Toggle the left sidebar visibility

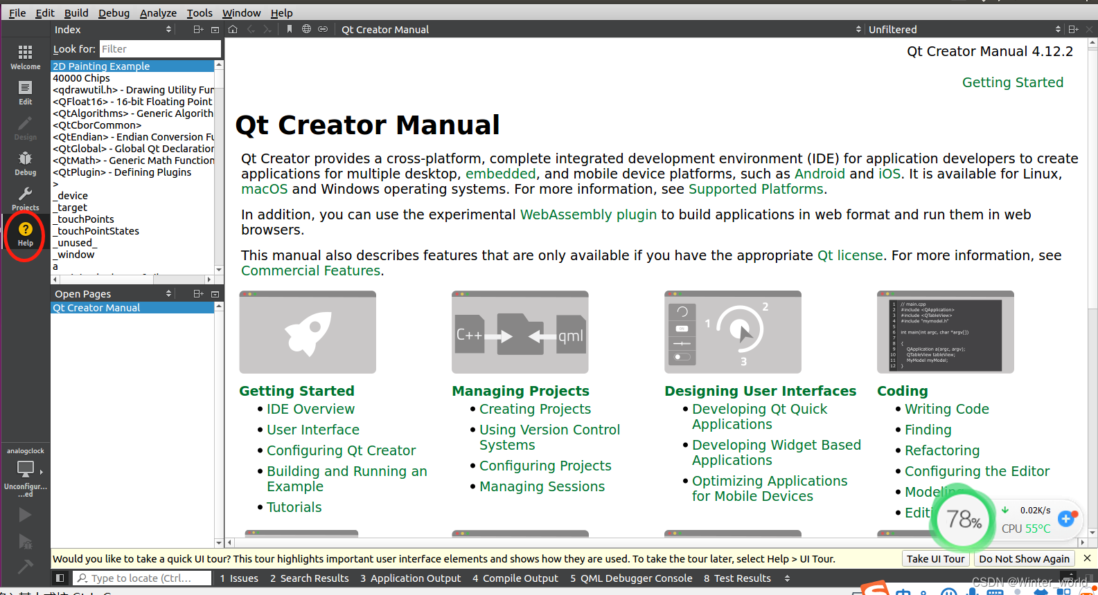click(x=60, y=578)
